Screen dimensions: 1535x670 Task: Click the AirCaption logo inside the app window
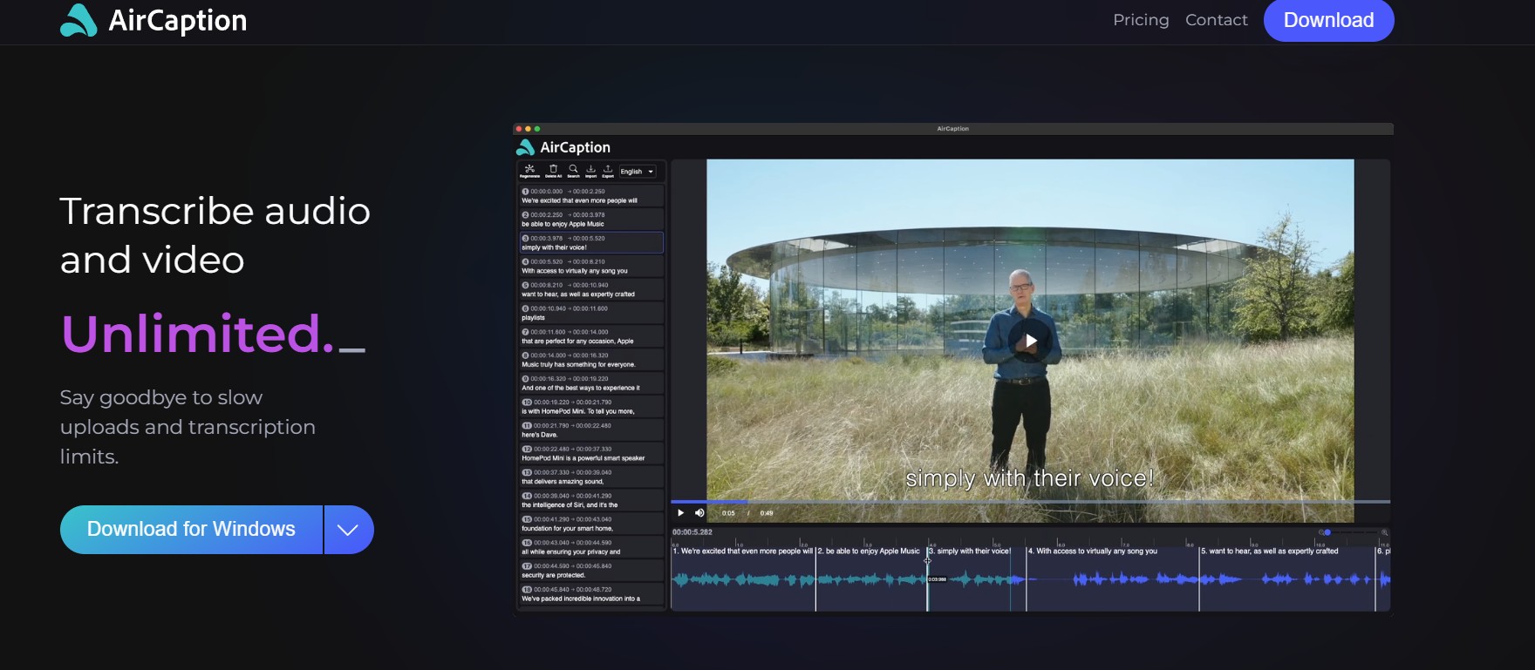pyautogui.click(x=563, y=147)
